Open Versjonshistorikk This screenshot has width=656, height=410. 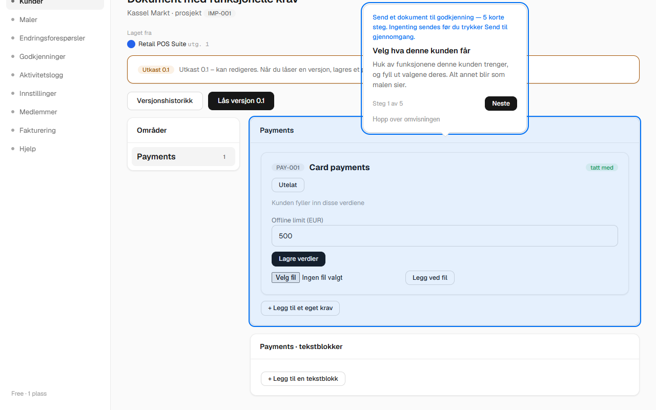[x=165, y=101]
